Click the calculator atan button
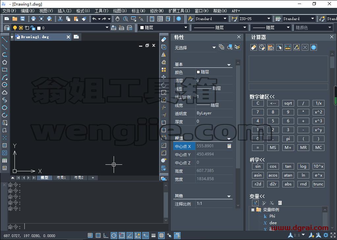 click(288, 175)
